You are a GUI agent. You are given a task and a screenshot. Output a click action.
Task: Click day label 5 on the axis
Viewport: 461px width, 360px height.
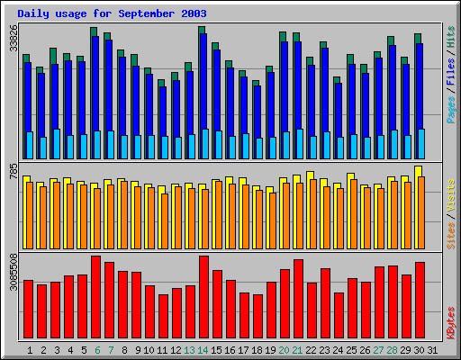click(x=84, y=350)
